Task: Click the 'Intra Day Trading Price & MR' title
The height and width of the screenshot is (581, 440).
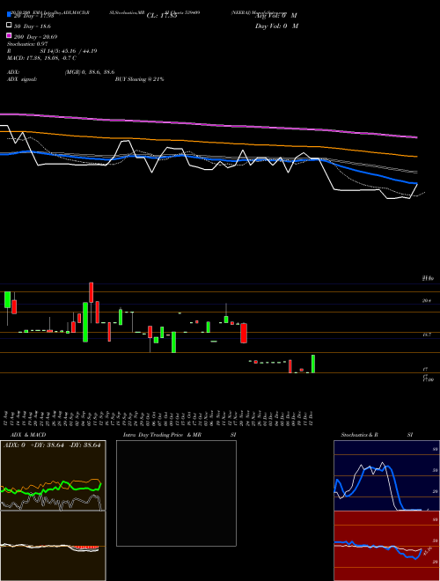Action: (162, 435)
